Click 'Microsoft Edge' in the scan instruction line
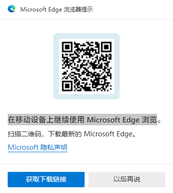 (x=109, y=134)
